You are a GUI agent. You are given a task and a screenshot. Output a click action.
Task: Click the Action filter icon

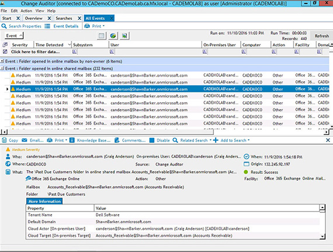tap(274, 51)
